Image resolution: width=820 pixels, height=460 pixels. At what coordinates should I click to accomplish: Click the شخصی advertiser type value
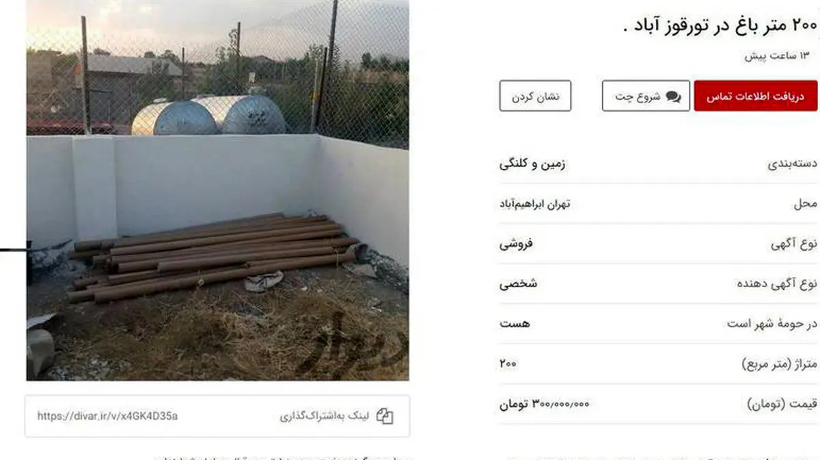coord(518,284)
